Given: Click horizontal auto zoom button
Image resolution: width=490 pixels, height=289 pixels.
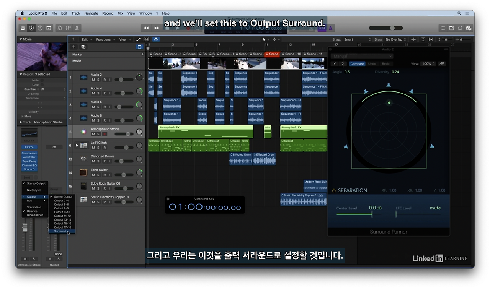Looking at the screenshot, I should click(x=431, y=39).
